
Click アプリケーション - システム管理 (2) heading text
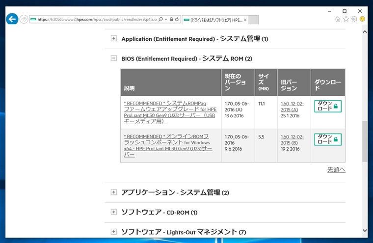(x=175, y=192)
